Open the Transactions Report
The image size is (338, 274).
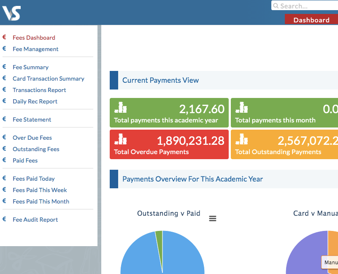(39, 90)
